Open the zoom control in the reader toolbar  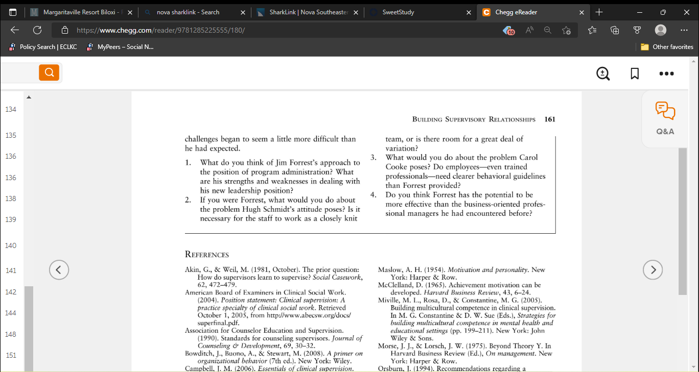coord(603,73)
